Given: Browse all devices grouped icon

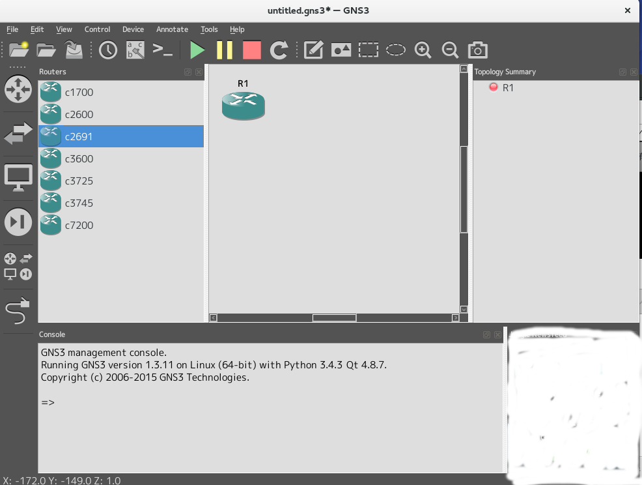Looking at the screenshot, I should point(18,267).
